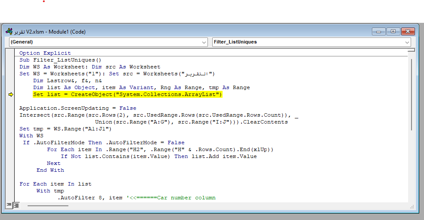Click the yellow execution arrow in margin
Viewport: 424px width, 220px height.
(x=11, y=94)
